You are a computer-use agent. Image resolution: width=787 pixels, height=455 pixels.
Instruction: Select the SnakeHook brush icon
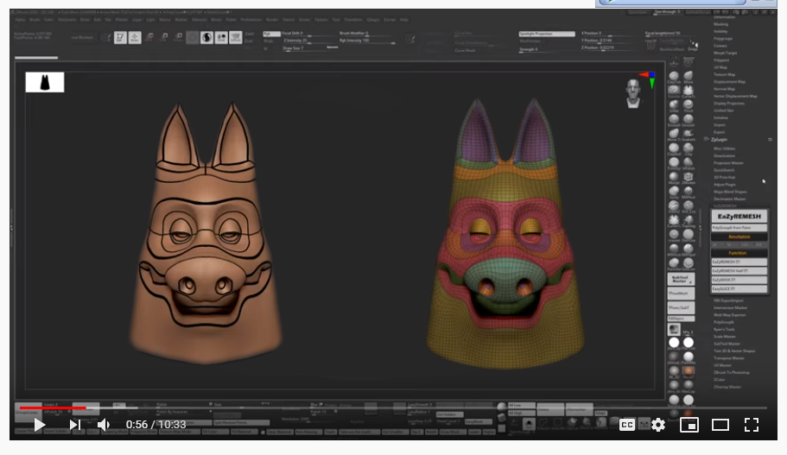click(689, 135)
